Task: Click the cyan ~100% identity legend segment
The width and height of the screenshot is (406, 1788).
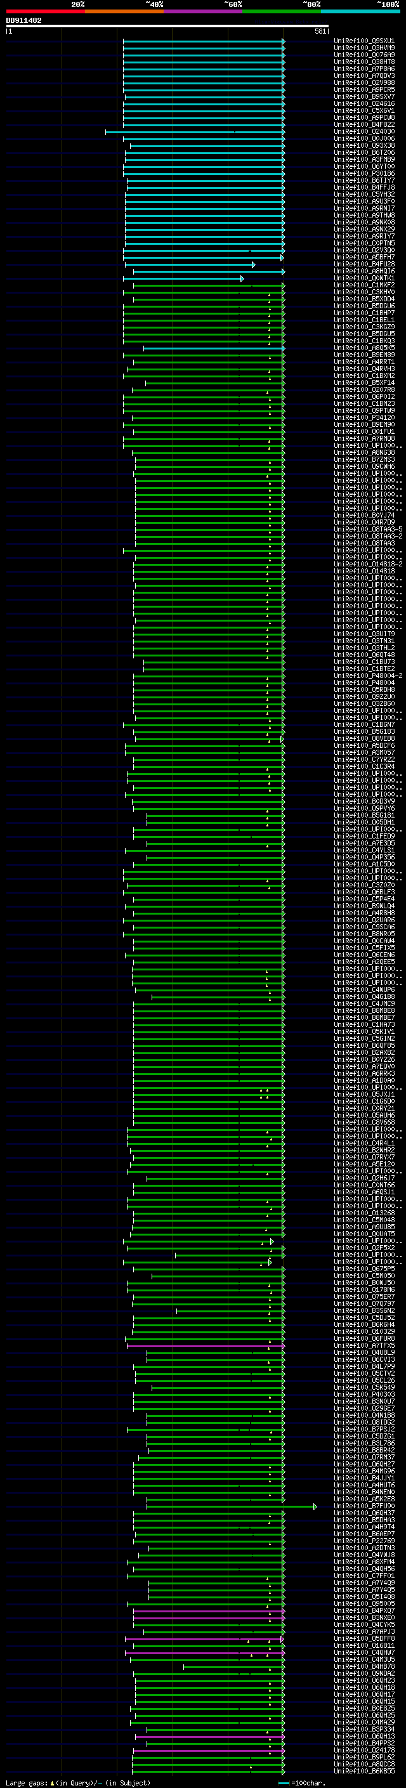Action: pos(360,11)
